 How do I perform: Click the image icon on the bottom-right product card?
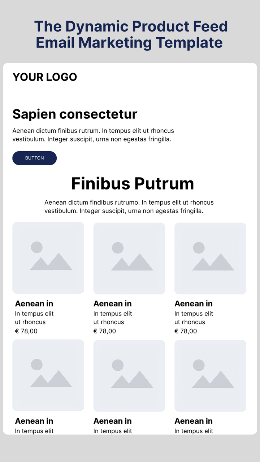210,375
